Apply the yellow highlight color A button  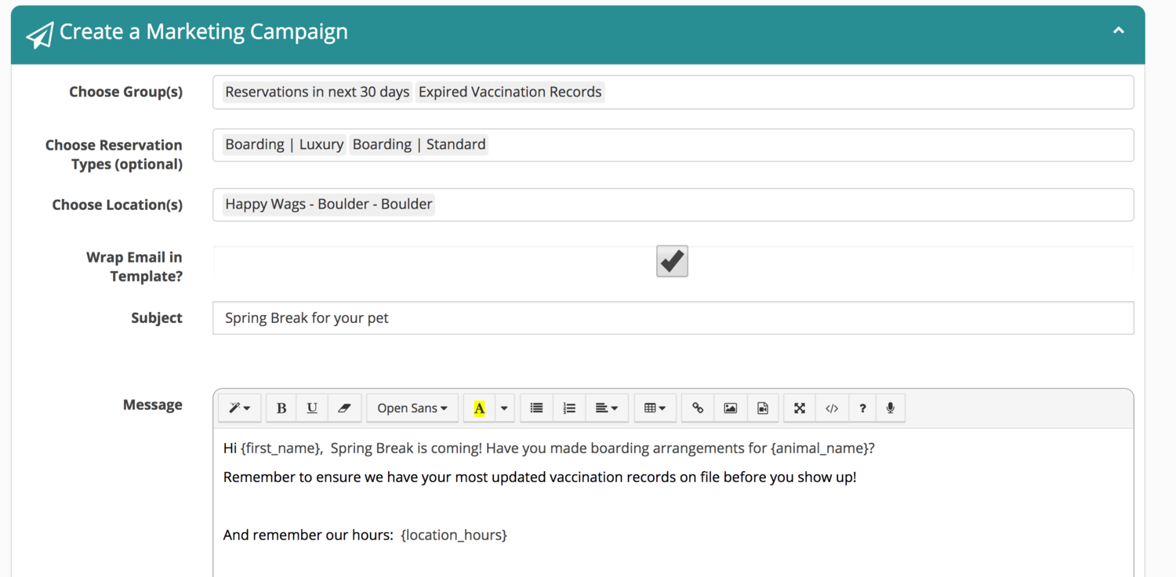point(479,408)
